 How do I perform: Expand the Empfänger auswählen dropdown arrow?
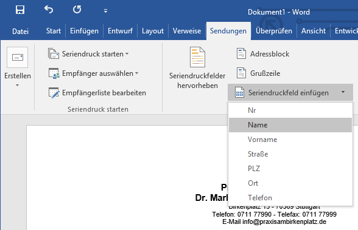point(136,73)
